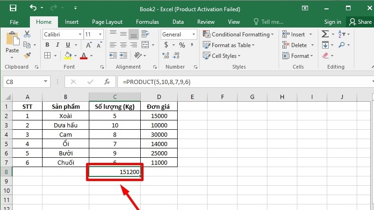
Task: Click the Fill down-arrow icon
Action: [x=325, y=45]
